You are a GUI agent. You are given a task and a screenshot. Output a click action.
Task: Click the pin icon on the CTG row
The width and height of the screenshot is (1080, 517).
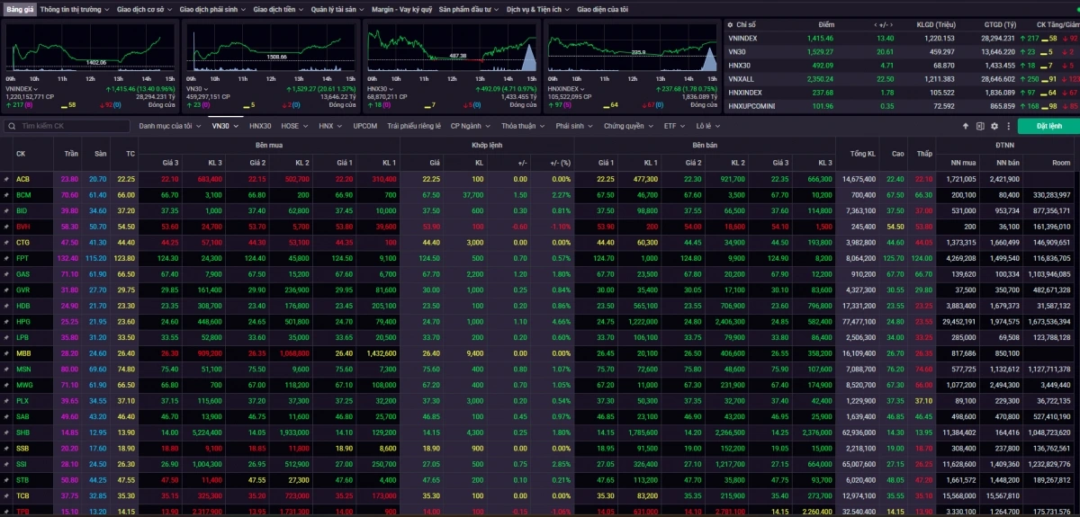point(6,242)
